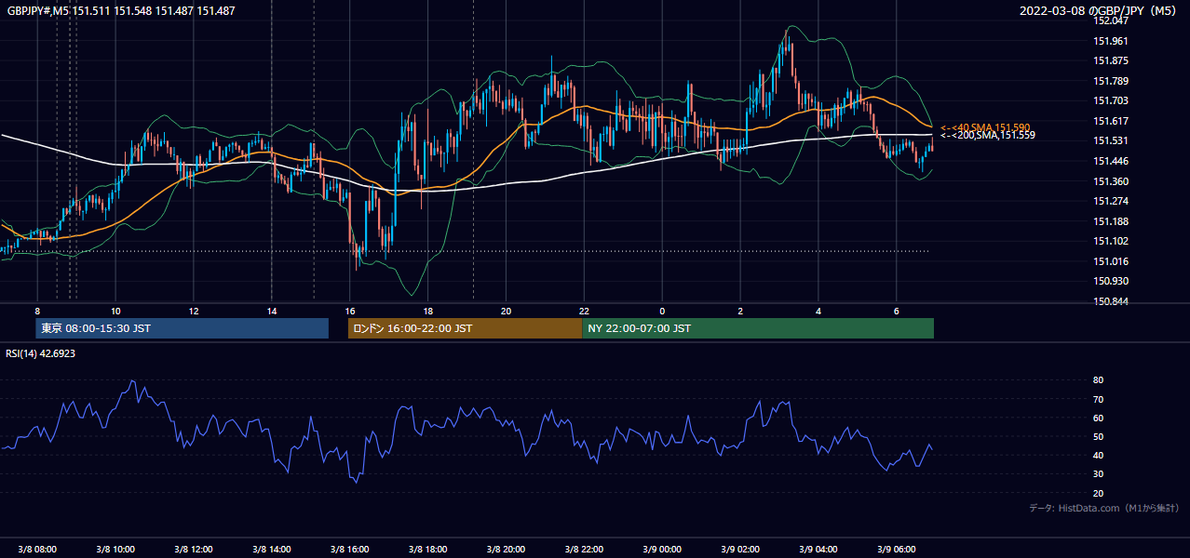The height and width of the screenshot is (558, 1190).
Task: Click the 150.844 price axis label
Action: pyautogui.click(x=1112, y=302)
